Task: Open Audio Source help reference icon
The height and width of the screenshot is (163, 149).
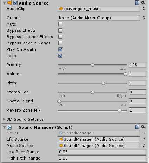Action: pos(137,3)
